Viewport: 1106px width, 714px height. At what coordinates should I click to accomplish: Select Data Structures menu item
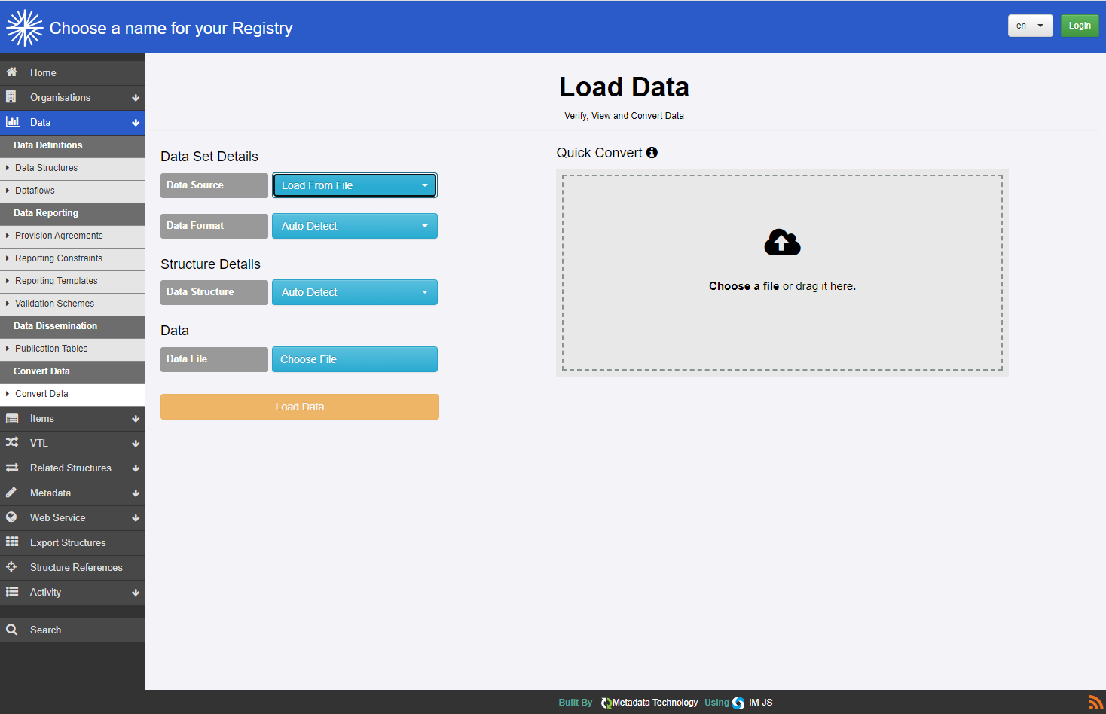tap(47, 168)
